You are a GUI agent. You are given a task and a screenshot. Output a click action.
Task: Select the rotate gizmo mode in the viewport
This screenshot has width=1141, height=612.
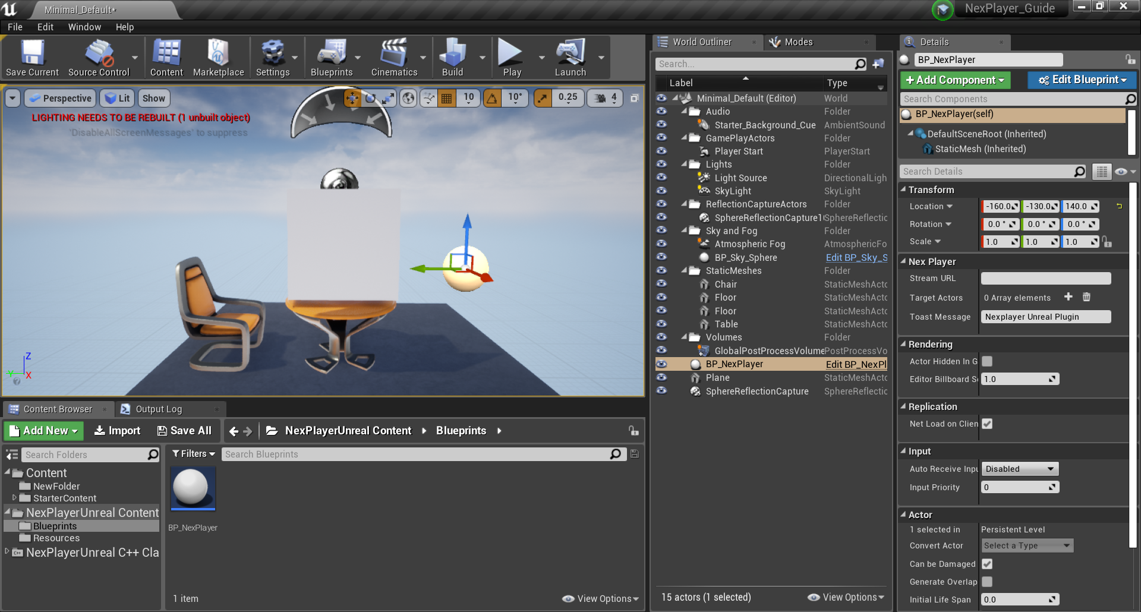pos(371,99)
